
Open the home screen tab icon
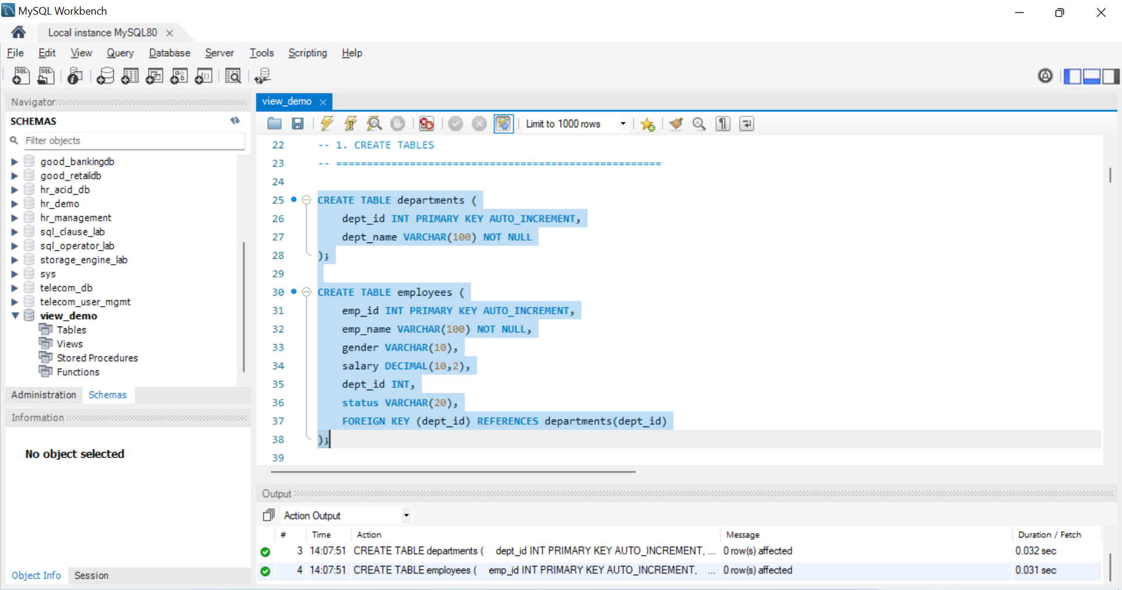(x=18, y=32)
